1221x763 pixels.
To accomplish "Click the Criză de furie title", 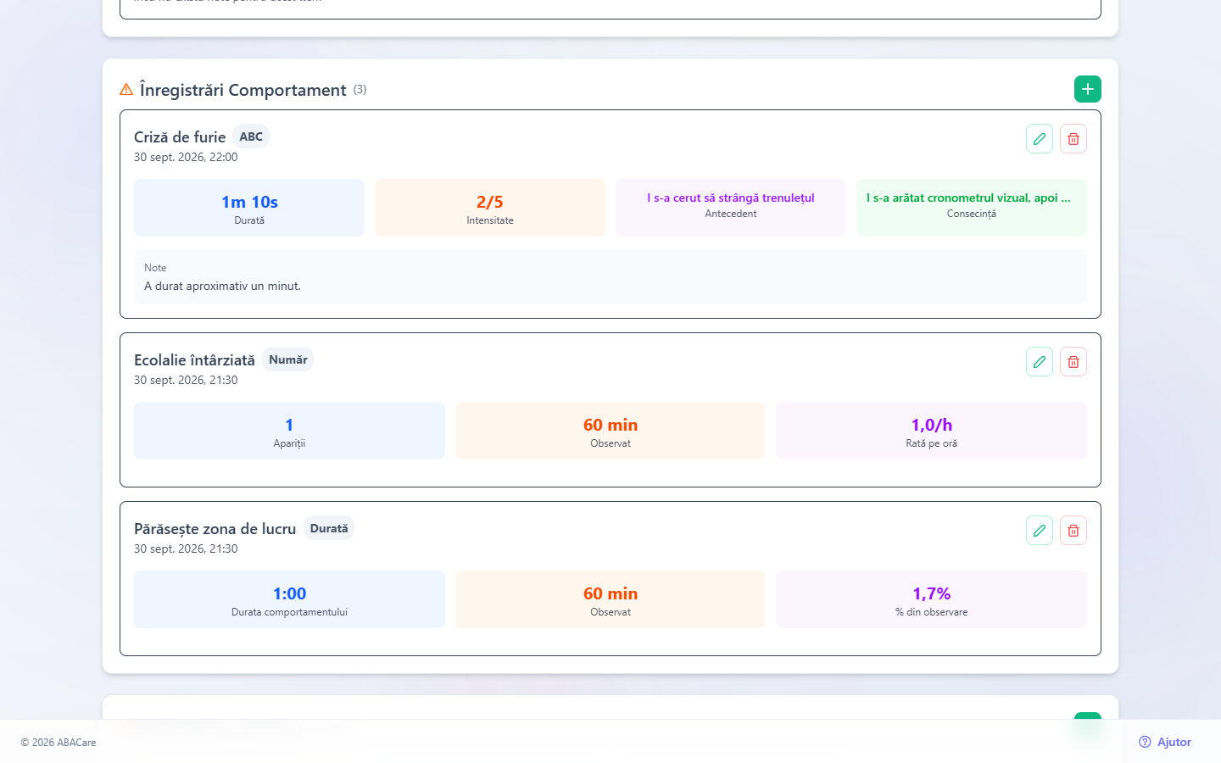I will point(180,137).
